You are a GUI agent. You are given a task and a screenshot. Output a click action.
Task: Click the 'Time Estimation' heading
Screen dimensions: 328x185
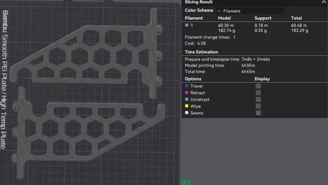pos(201,52)
